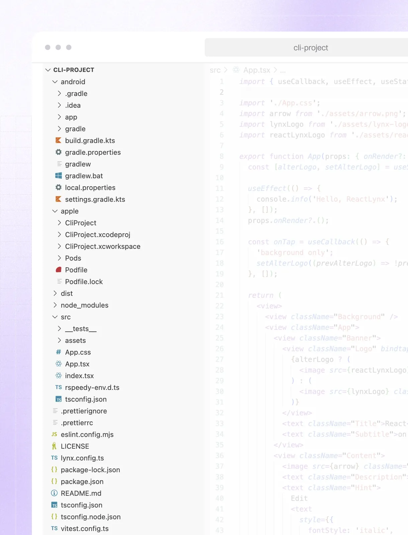Click the src breadcrumb segment
The image size is (408, 535).
pos(215,70)
